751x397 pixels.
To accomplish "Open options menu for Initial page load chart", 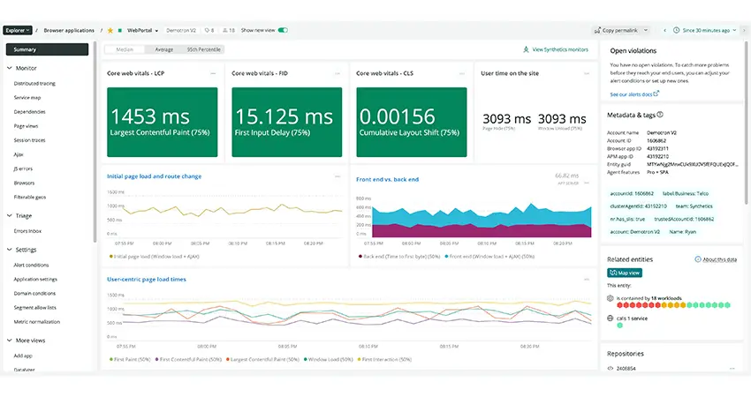I will click(338, 176).
